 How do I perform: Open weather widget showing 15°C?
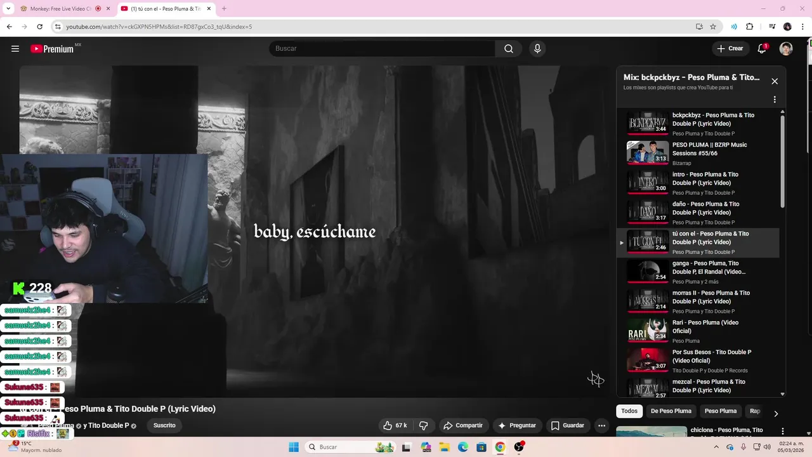tap(35, 447)
